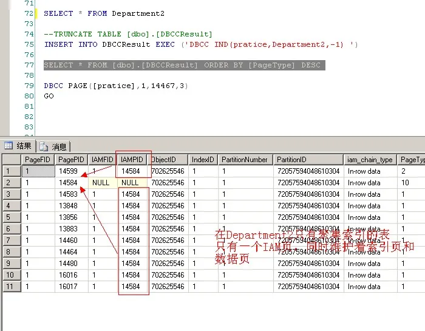Click the messages icon on 消息 tab
425x331 pixels.
click(x=44, y=146)
